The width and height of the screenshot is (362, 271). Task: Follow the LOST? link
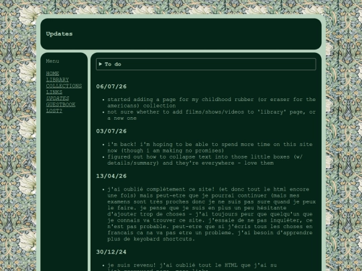point(54,111)
